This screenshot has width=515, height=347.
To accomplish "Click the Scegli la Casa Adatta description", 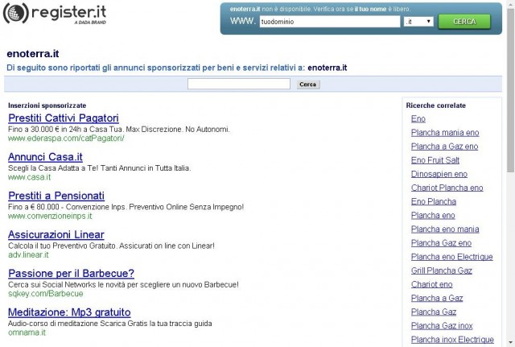I will (100, 168).
